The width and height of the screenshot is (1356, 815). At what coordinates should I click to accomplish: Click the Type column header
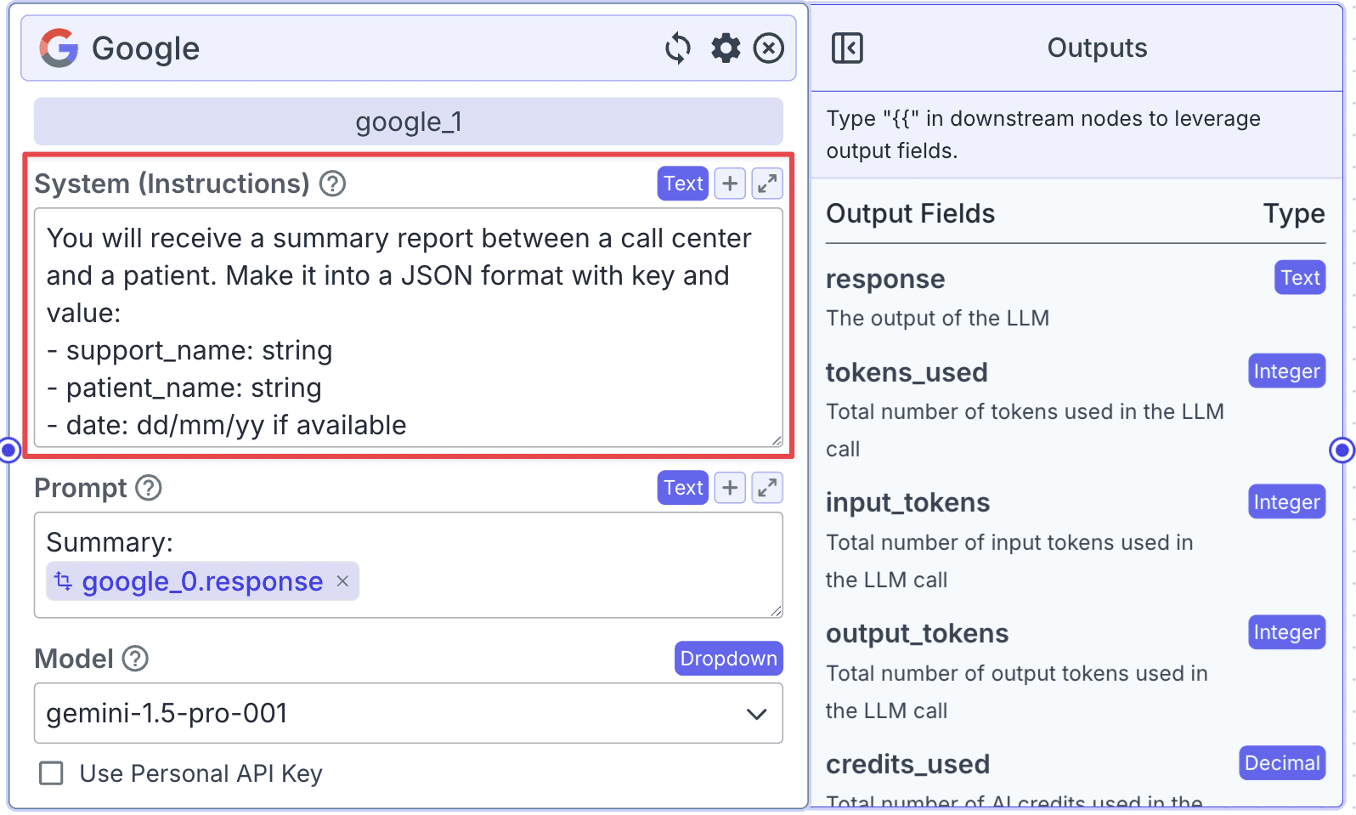point(1294,213)
